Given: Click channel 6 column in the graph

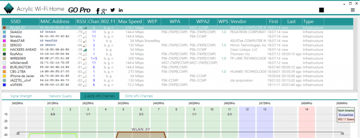Looking at the screenshot, I should tap(141, 122).
